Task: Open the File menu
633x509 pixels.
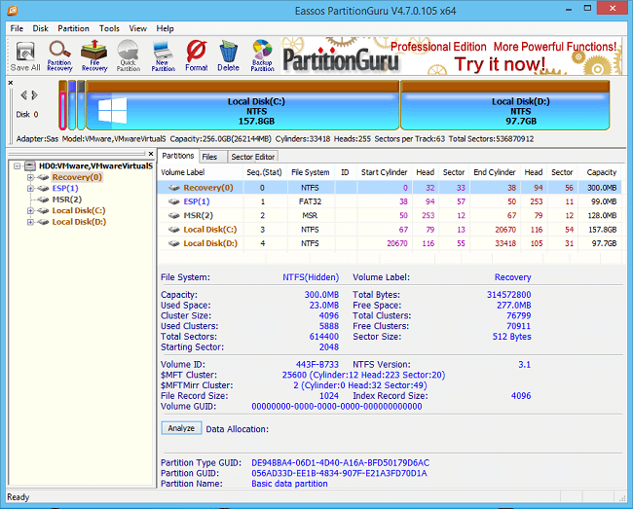Action: (x=17, y=28)
